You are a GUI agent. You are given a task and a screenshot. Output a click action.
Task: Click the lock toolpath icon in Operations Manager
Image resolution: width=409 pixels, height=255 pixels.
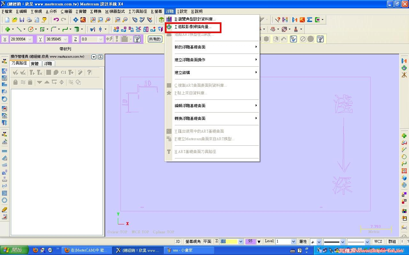click(15, 82)
